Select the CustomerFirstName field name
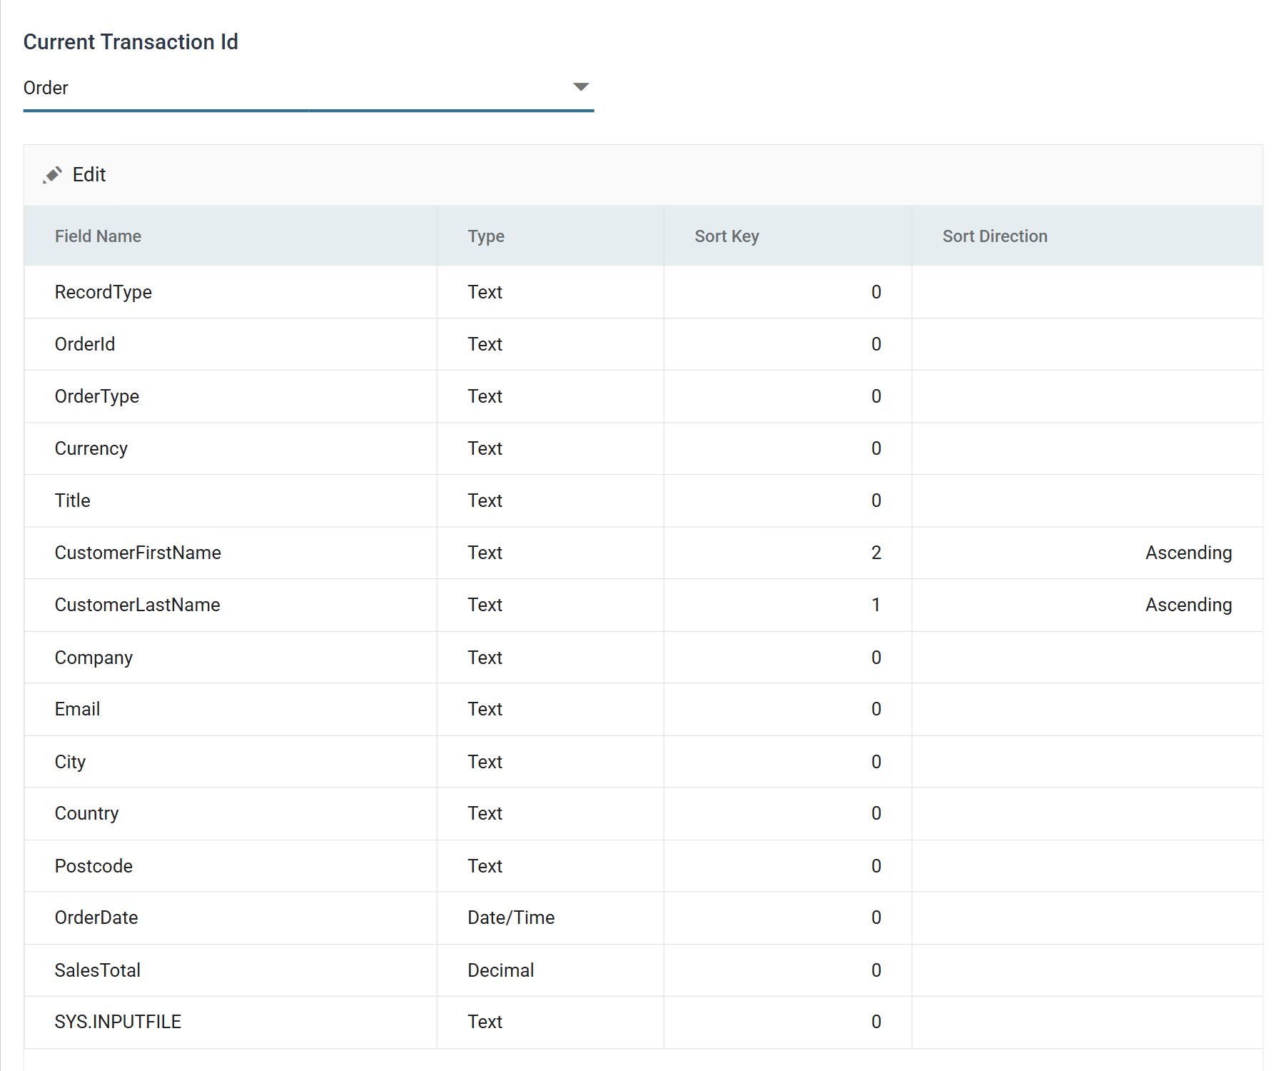 point(138,553)
